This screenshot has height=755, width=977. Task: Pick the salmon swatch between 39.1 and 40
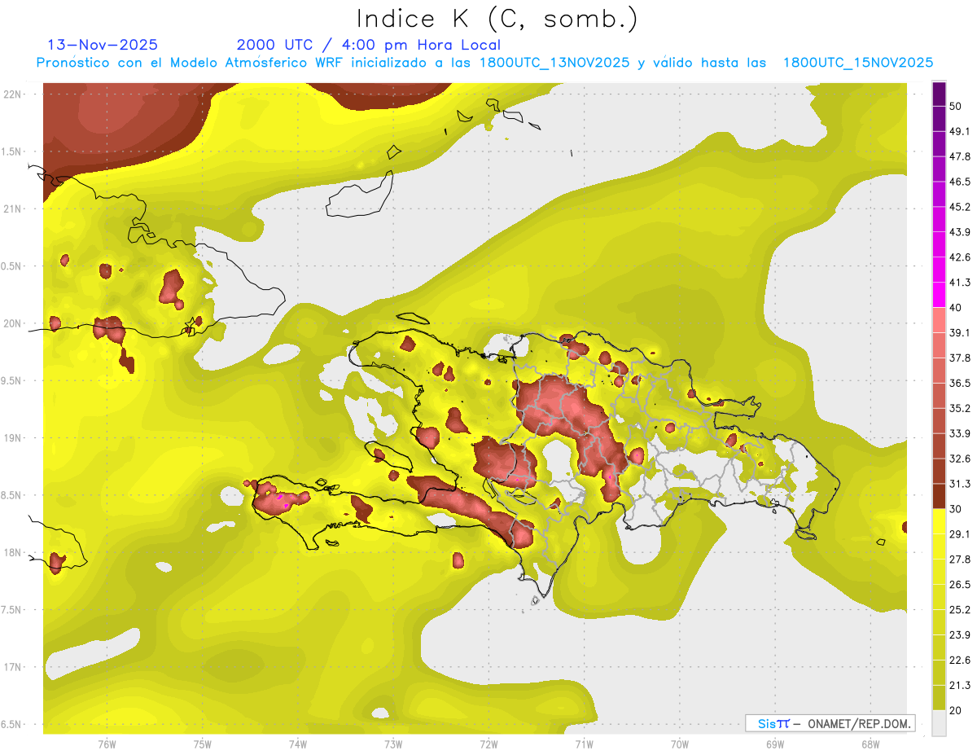tap(939, 320)
